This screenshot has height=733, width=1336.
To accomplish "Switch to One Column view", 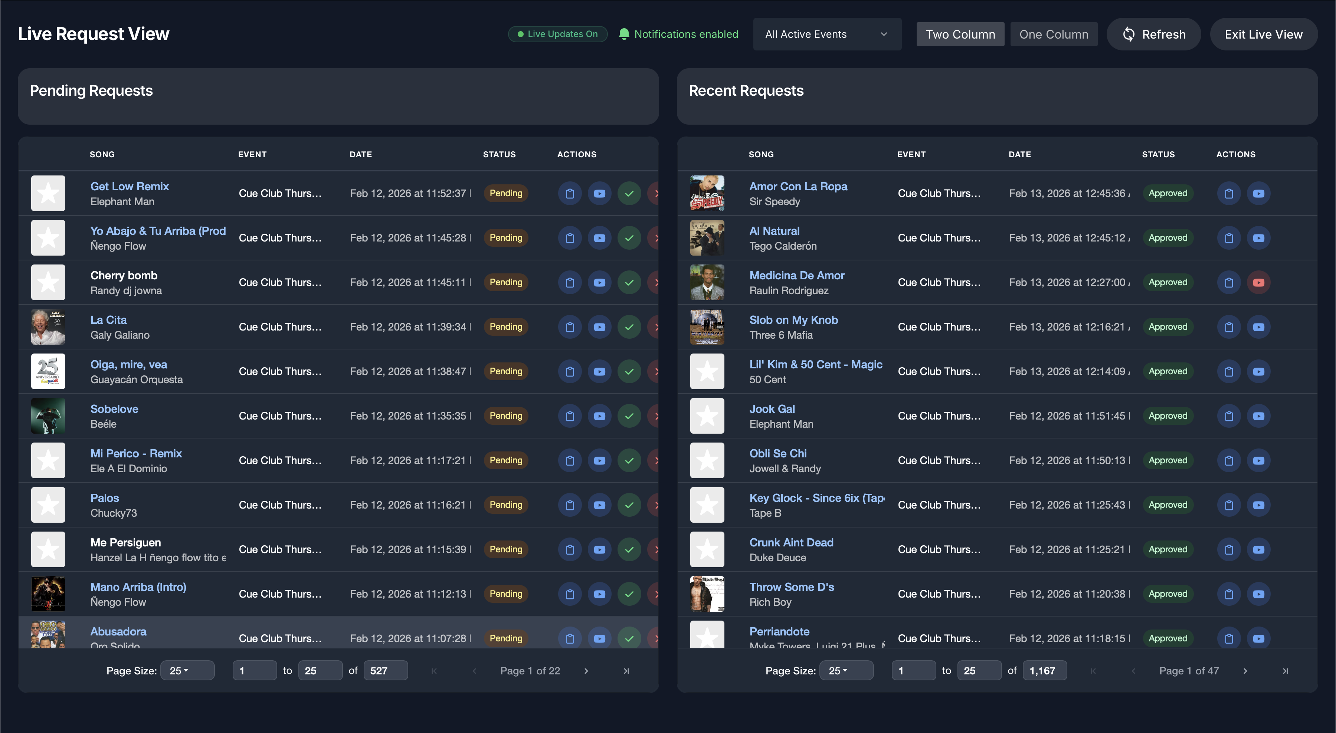I will (1053, 34).
